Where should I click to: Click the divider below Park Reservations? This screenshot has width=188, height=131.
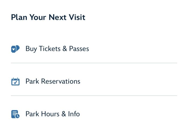(94, 96)
